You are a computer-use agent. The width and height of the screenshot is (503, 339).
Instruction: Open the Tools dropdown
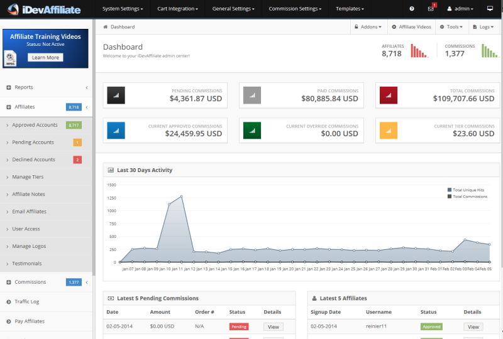(451, 27)
